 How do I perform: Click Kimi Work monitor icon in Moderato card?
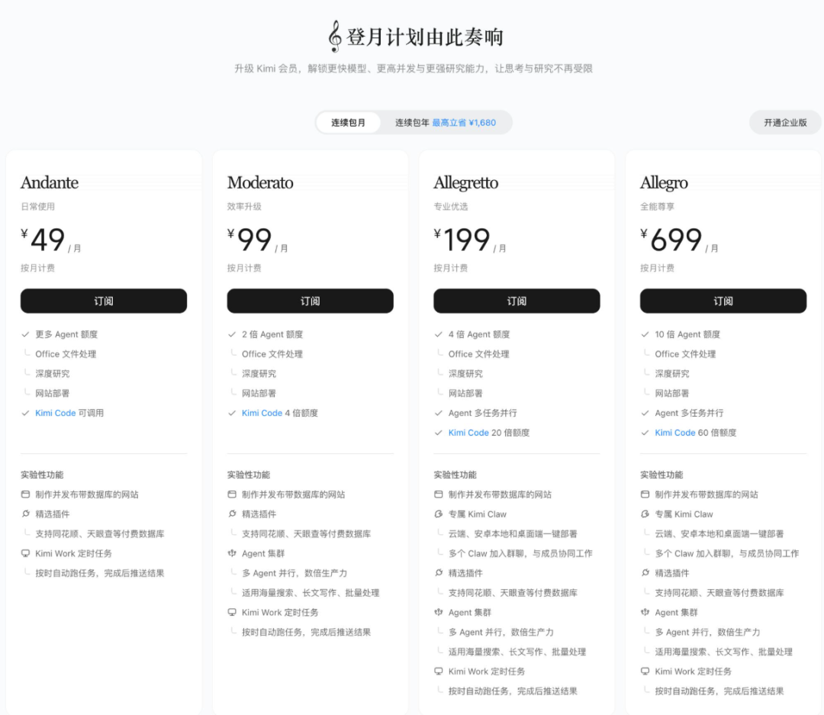[232, 612]
